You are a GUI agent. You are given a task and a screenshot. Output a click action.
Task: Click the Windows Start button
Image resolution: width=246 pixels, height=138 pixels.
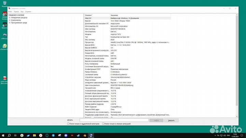coord(3,135)
